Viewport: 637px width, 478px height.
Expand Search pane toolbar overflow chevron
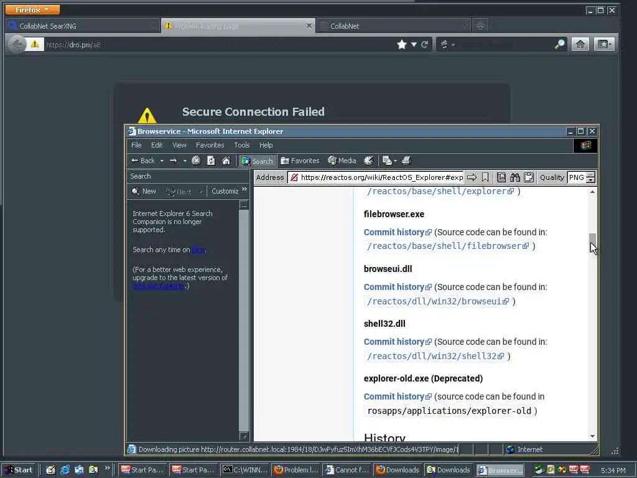[244, 189]
